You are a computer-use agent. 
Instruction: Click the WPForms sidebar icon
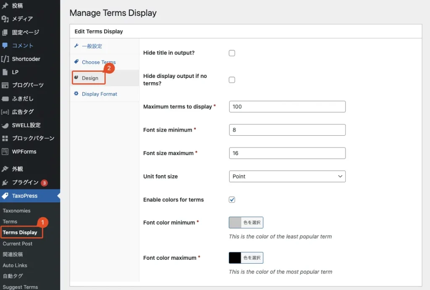(5, 151)
